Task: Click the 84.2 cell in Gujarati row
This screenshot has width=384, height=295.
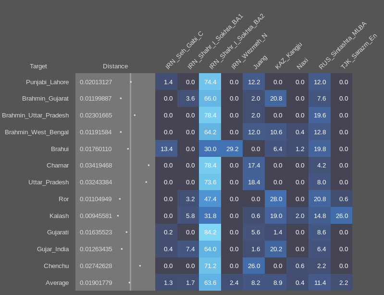Action: click(210, 232)
